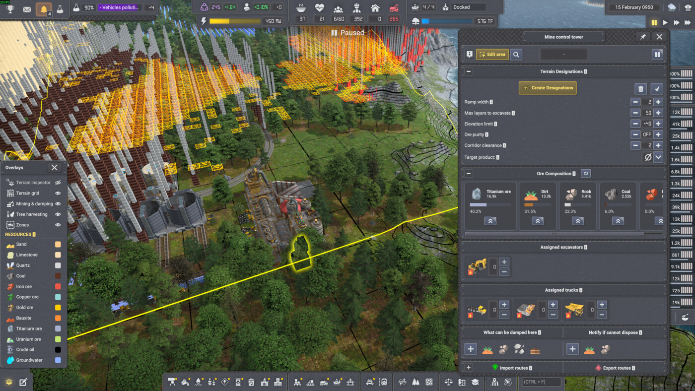Toggle the overlays layers icon, bottom-left corner
The image size is (695, 391).
click(x=9, y=382)
